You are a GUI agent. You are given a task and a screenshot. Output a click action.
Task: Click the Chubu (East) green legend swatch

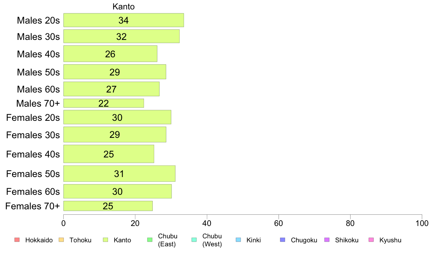pyautogui.click(x=150, y=240)
